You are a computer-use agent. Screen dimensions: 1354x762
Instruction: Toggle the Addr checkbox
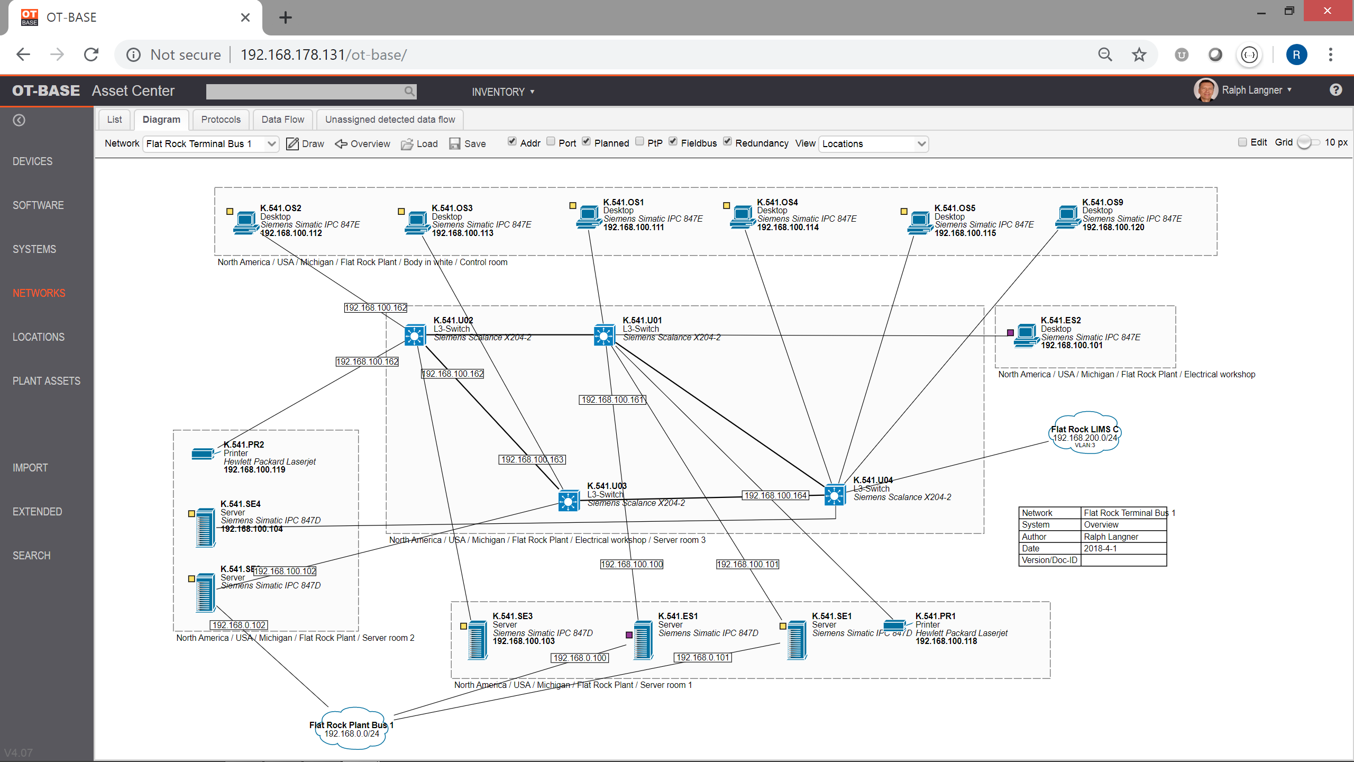[x=512, y=141]
